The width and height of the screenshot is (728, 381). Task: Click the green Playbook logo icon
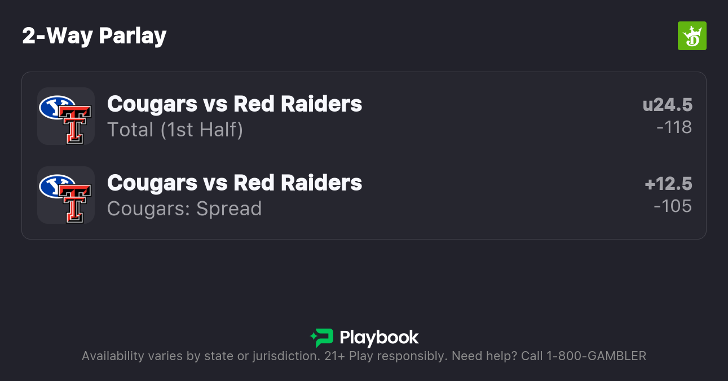[322, 338]
